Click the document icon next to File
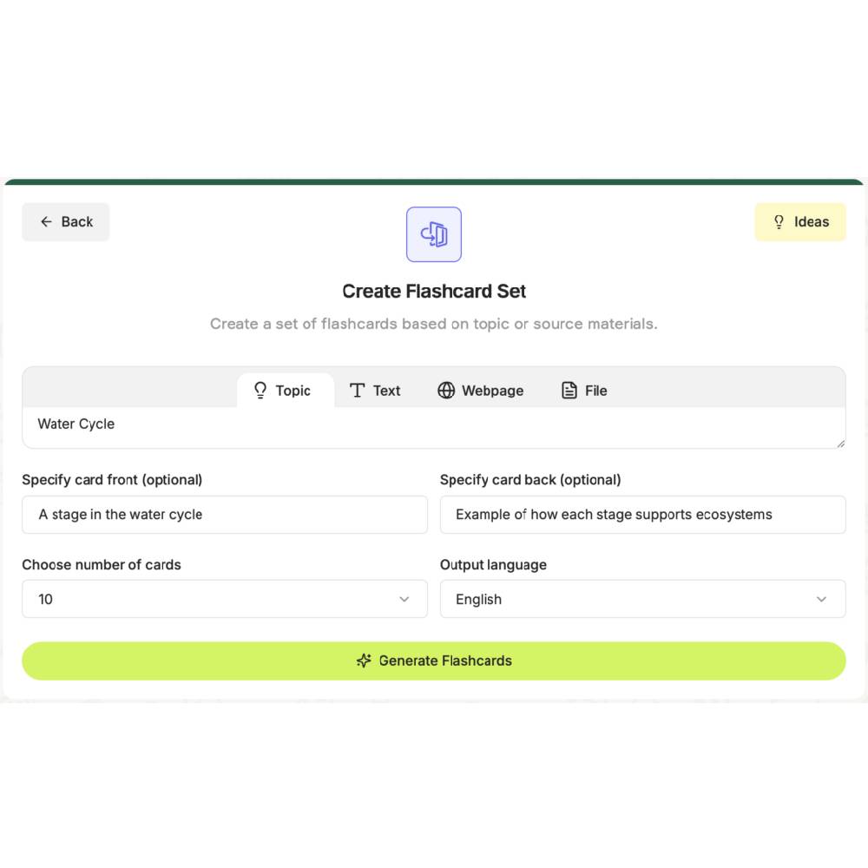Image resolution: width=868 pixels, height=868 pixels. pyautogui.click(x=569, y=391)
